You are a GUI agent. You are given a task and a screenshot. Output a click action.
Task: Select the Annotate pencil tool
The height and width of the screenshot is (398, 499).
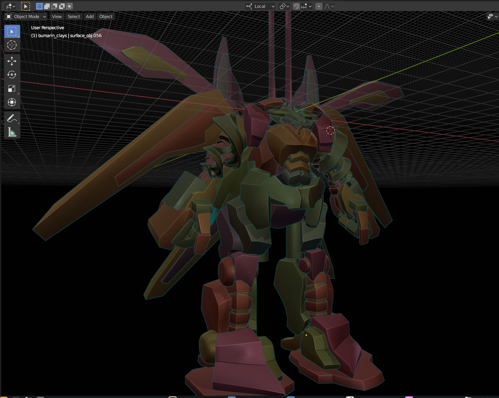coord(12,118)
